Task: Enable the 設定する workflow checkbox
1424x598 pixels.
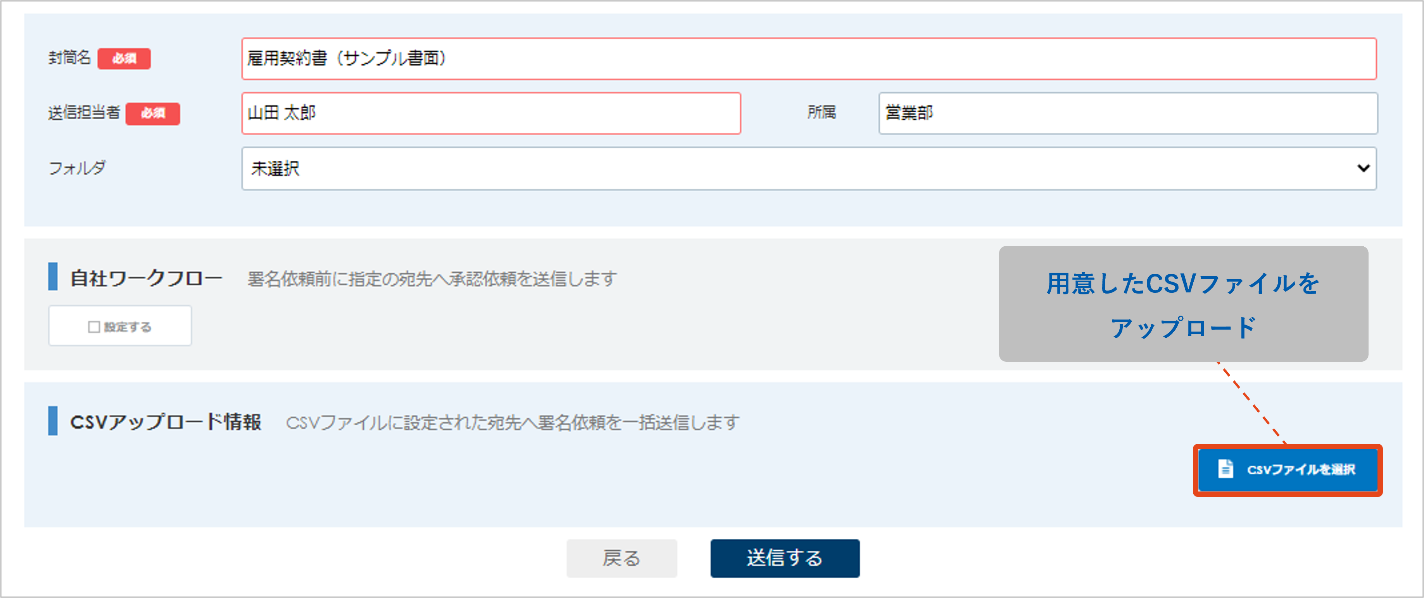Action: [x=94, y=327]
